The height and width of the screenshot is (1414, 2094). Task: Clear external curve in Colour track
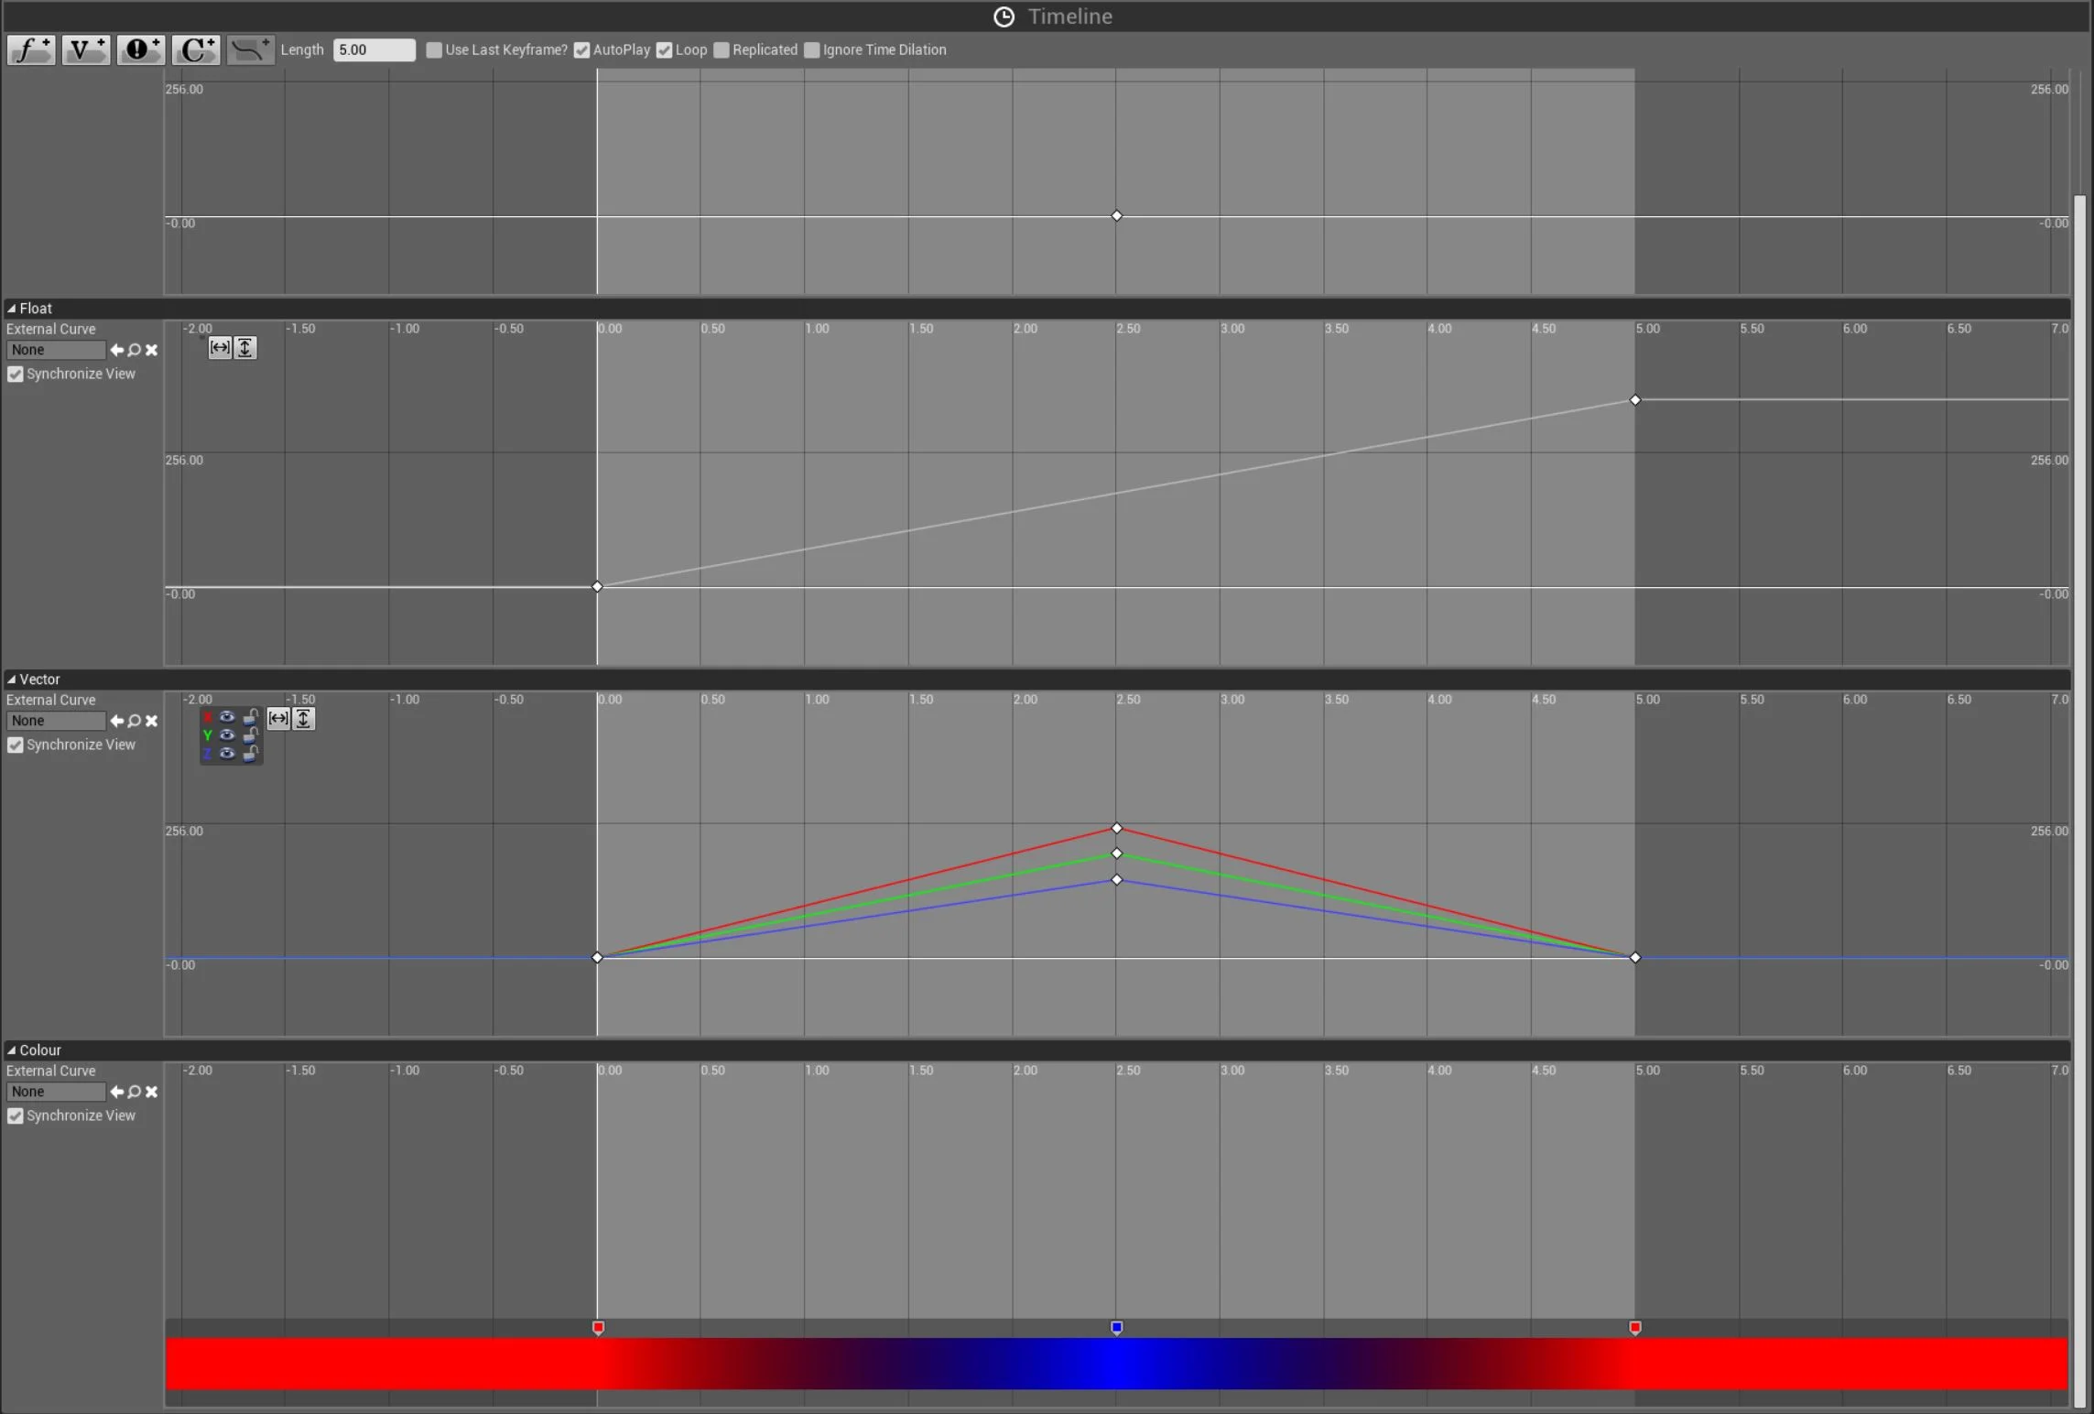[152, 1092]
